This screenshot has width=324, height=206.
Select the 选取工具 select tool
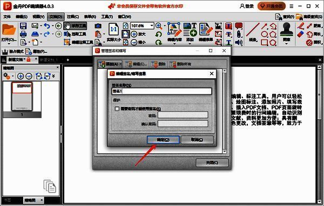pos(75,34)
